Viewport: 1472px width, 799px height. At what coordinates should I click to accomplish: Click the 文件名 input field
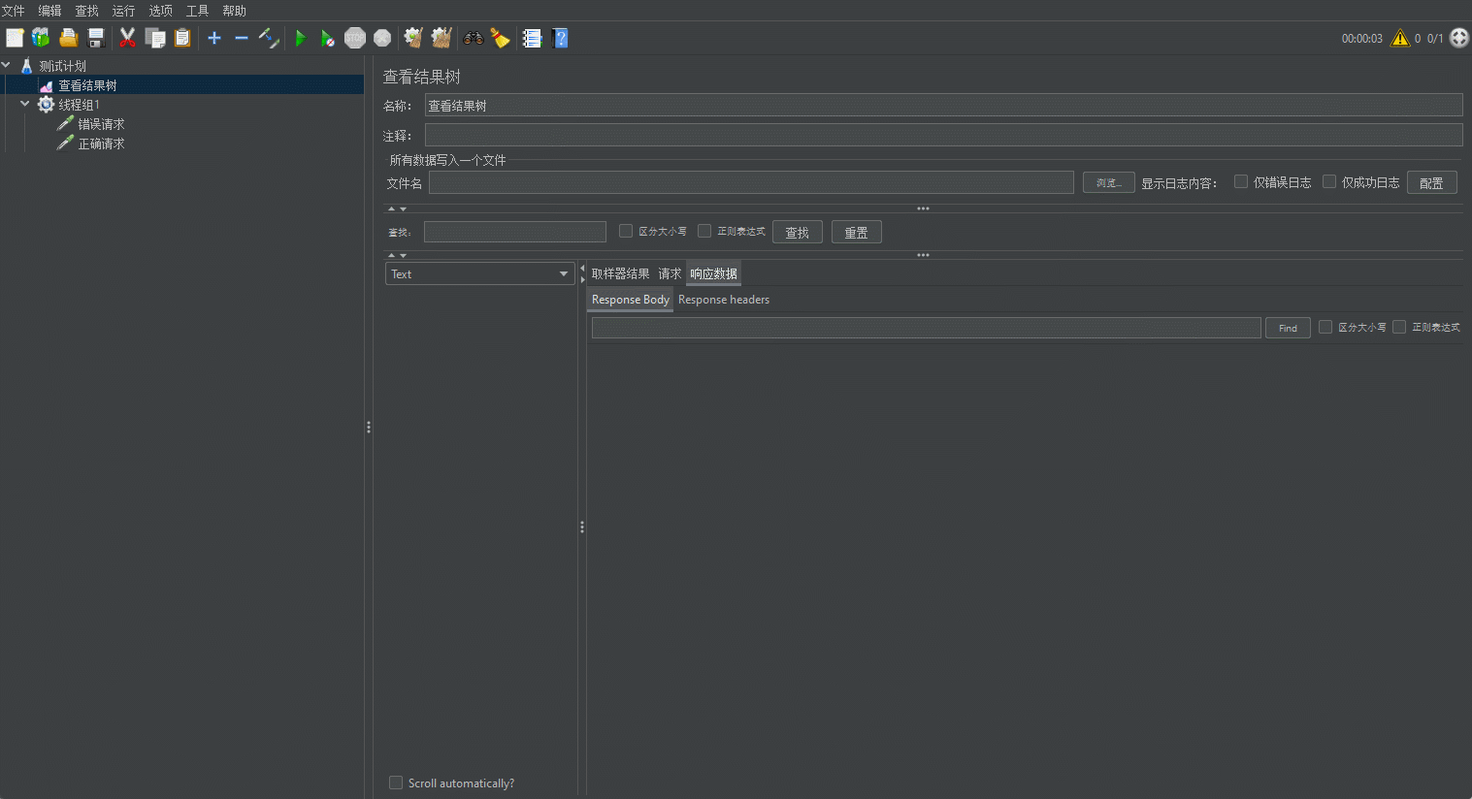751,183
